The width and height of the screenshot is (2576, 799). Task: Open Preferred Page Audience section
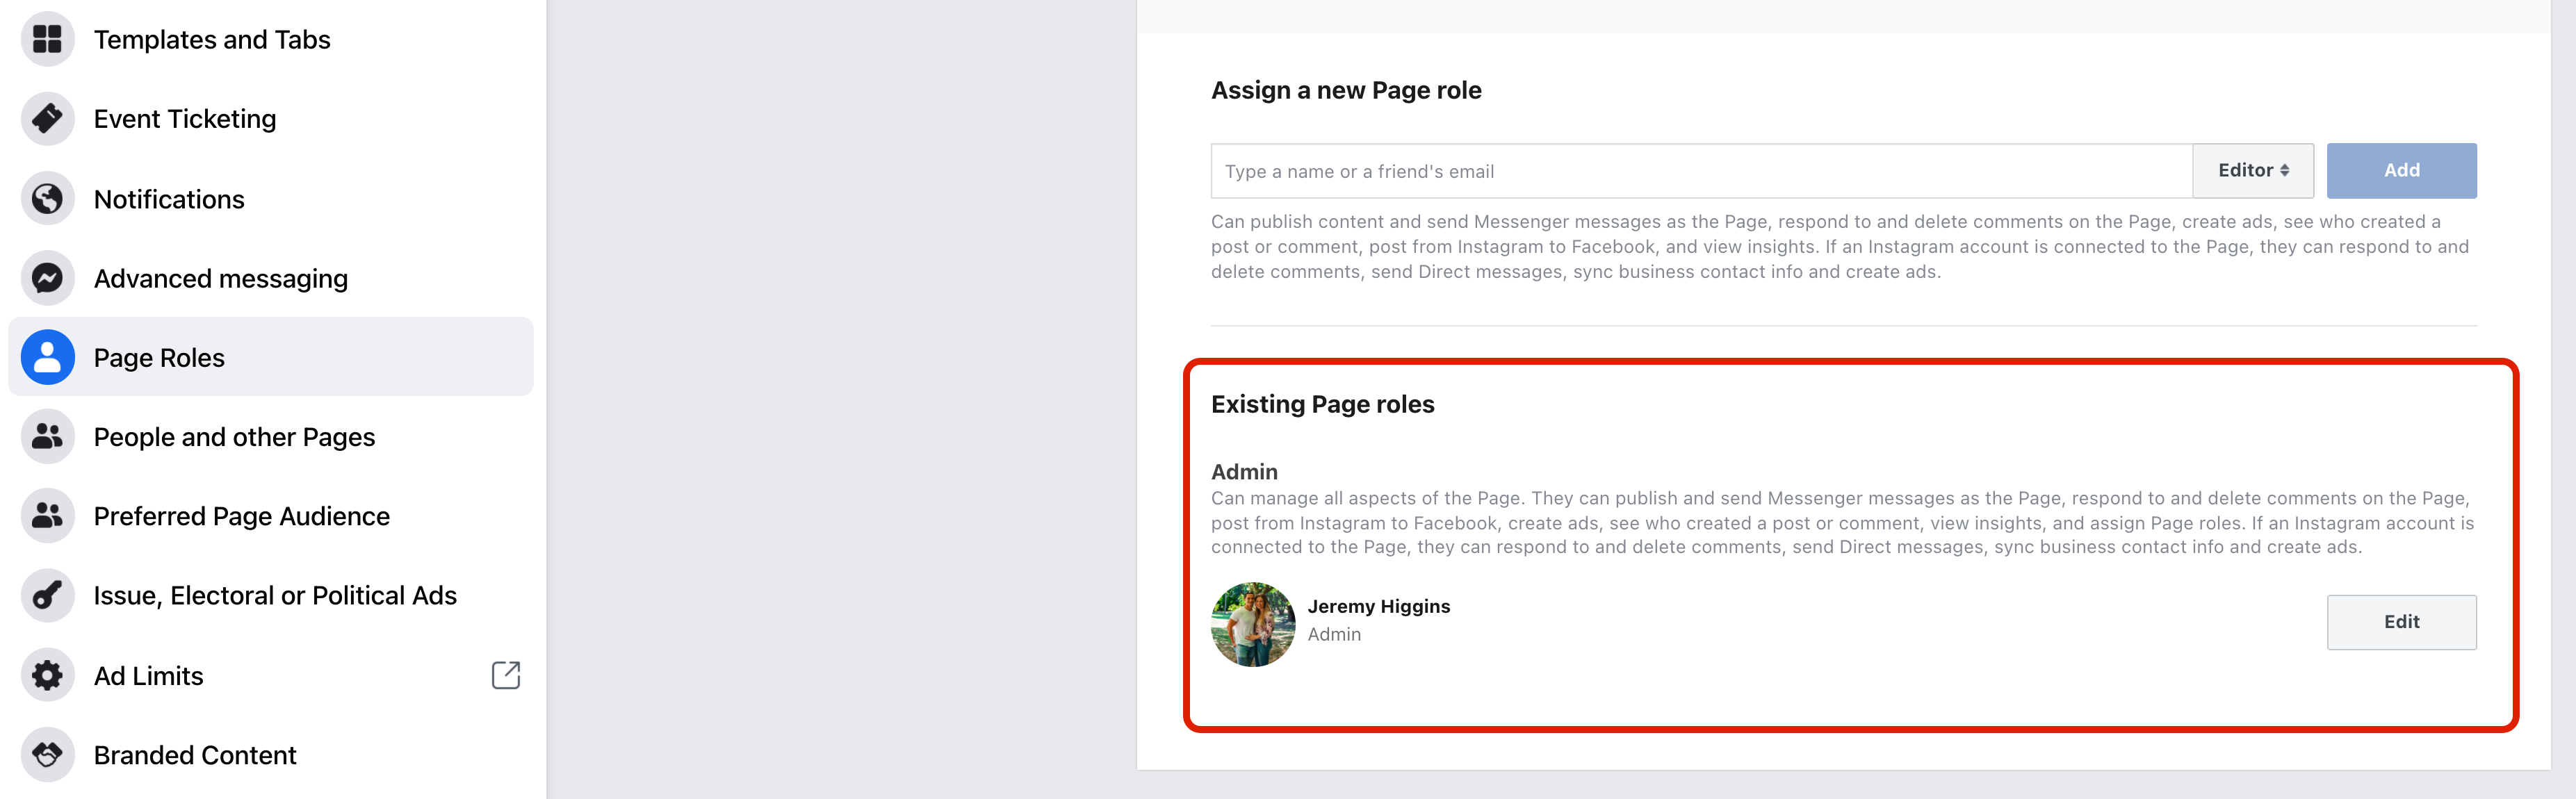click(x=241, y=516)
